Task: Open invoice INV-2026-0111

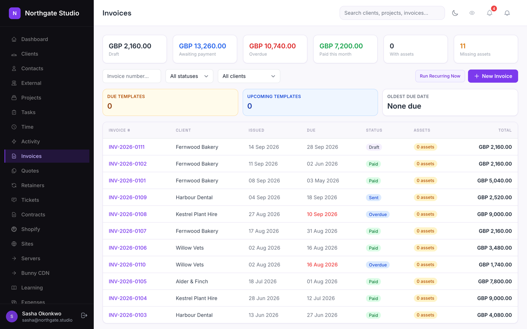Action: (126, 147)
